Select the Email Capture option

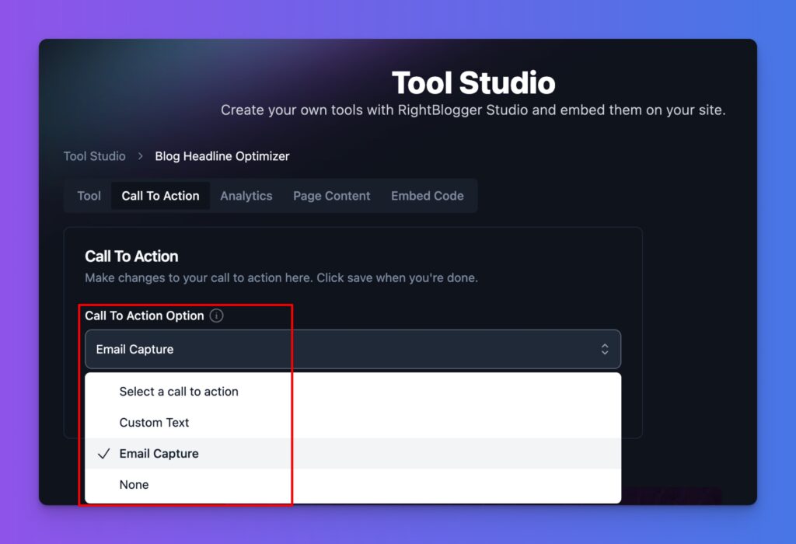pyautogui.click(x=159, y=453)
